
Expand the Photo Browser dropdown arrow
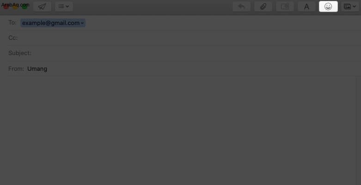click(354, 6)
